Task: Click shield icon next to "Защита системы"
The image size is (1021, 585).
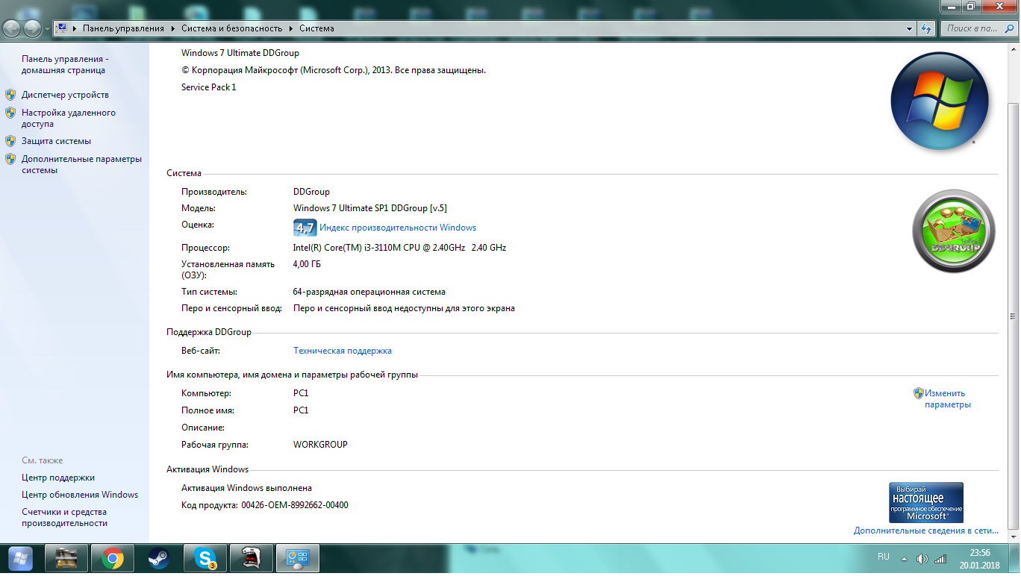Action: click(x=10, y=141)
